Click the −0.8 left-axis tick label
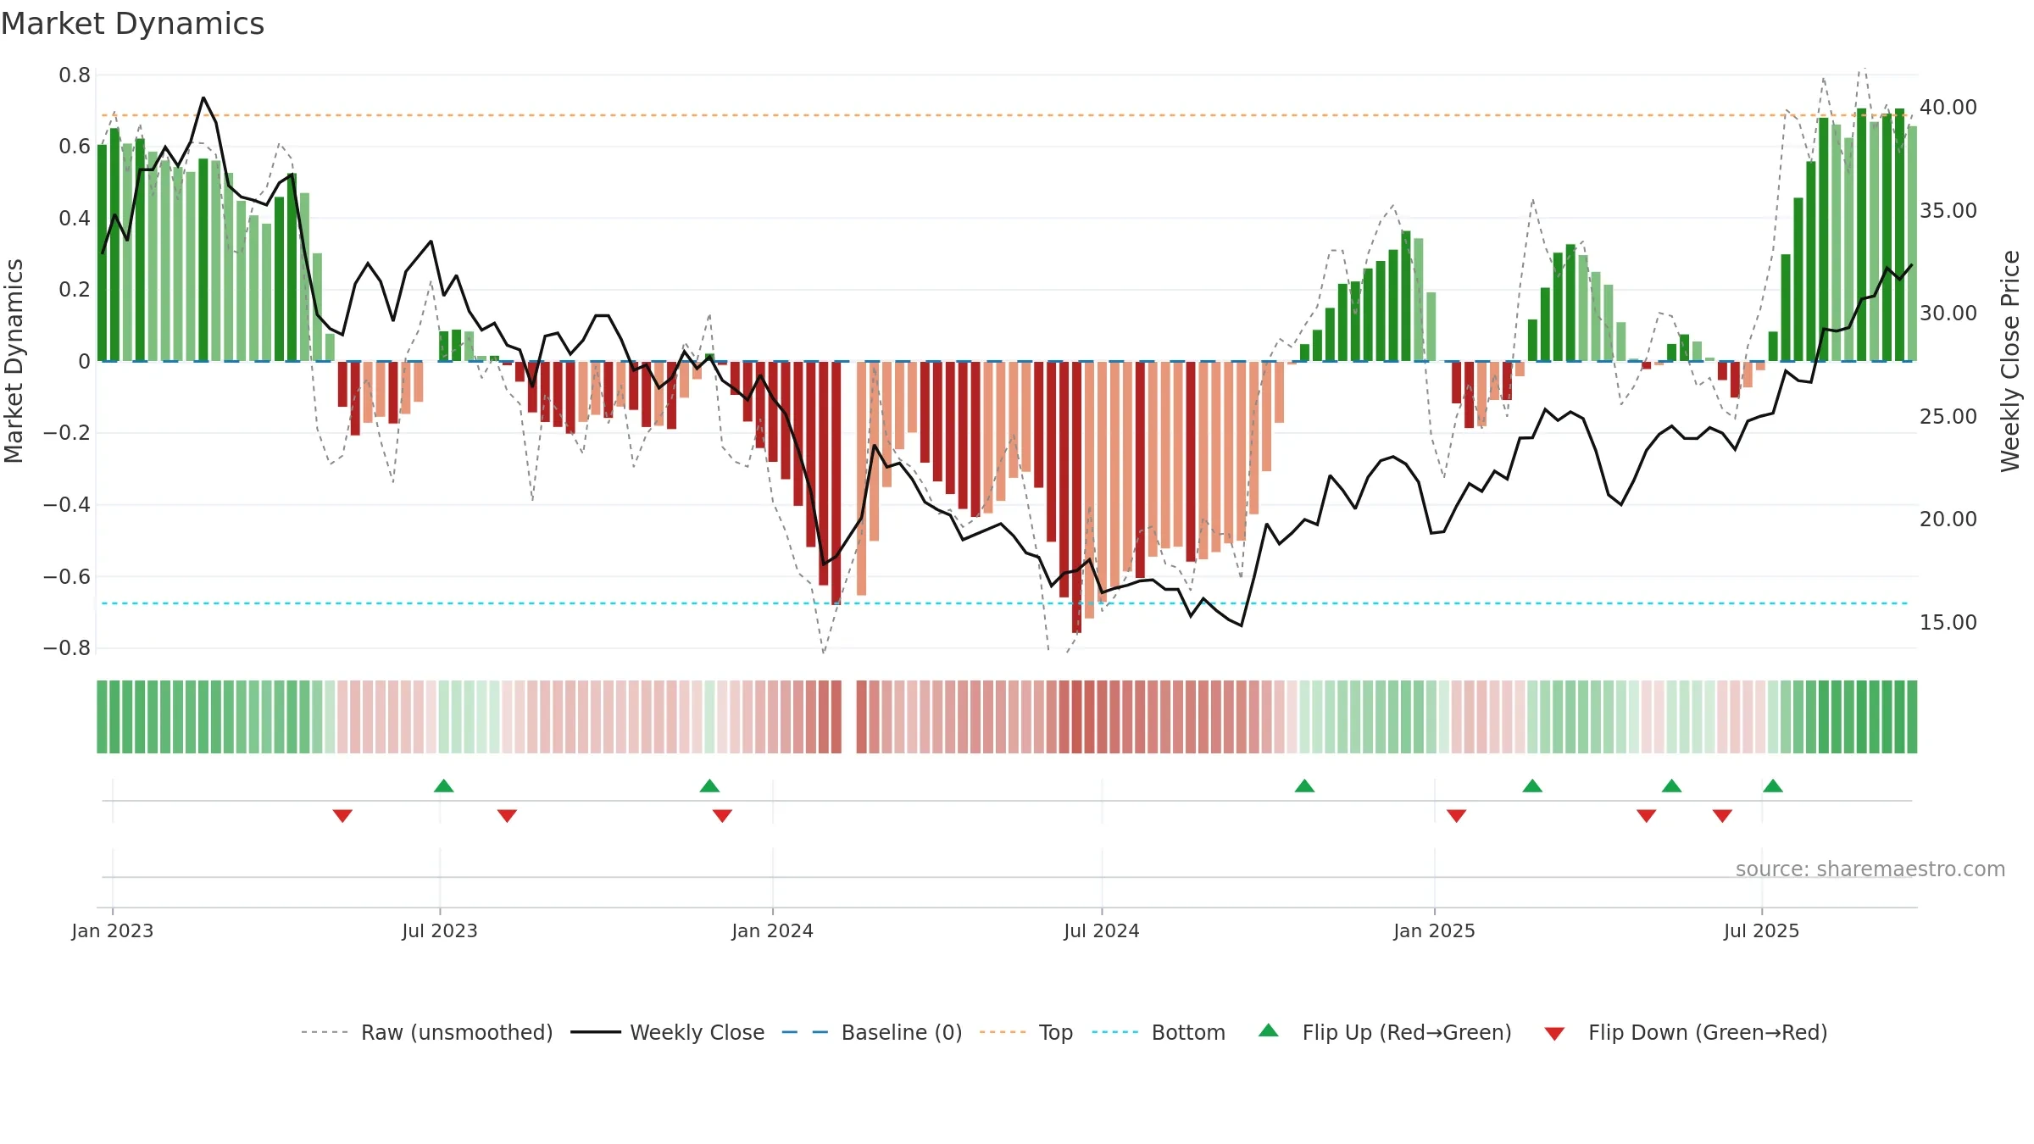The width and height of the screenshot is (2034, 1144). click(67, 648)
